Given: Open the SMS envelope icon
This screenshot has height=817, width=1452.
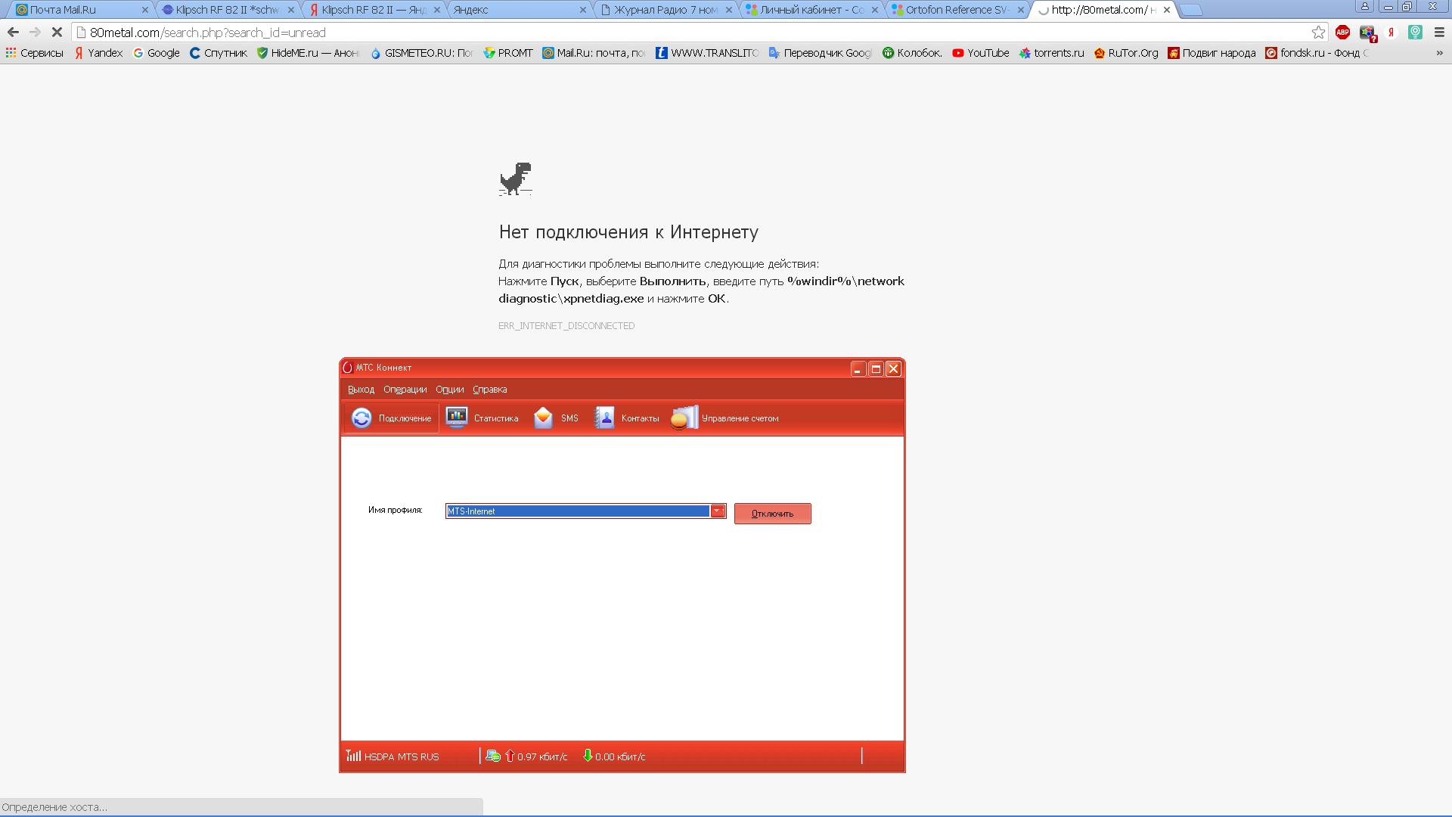Looking at the screenshot, I should pyautogui.click(x=543, y=418).
